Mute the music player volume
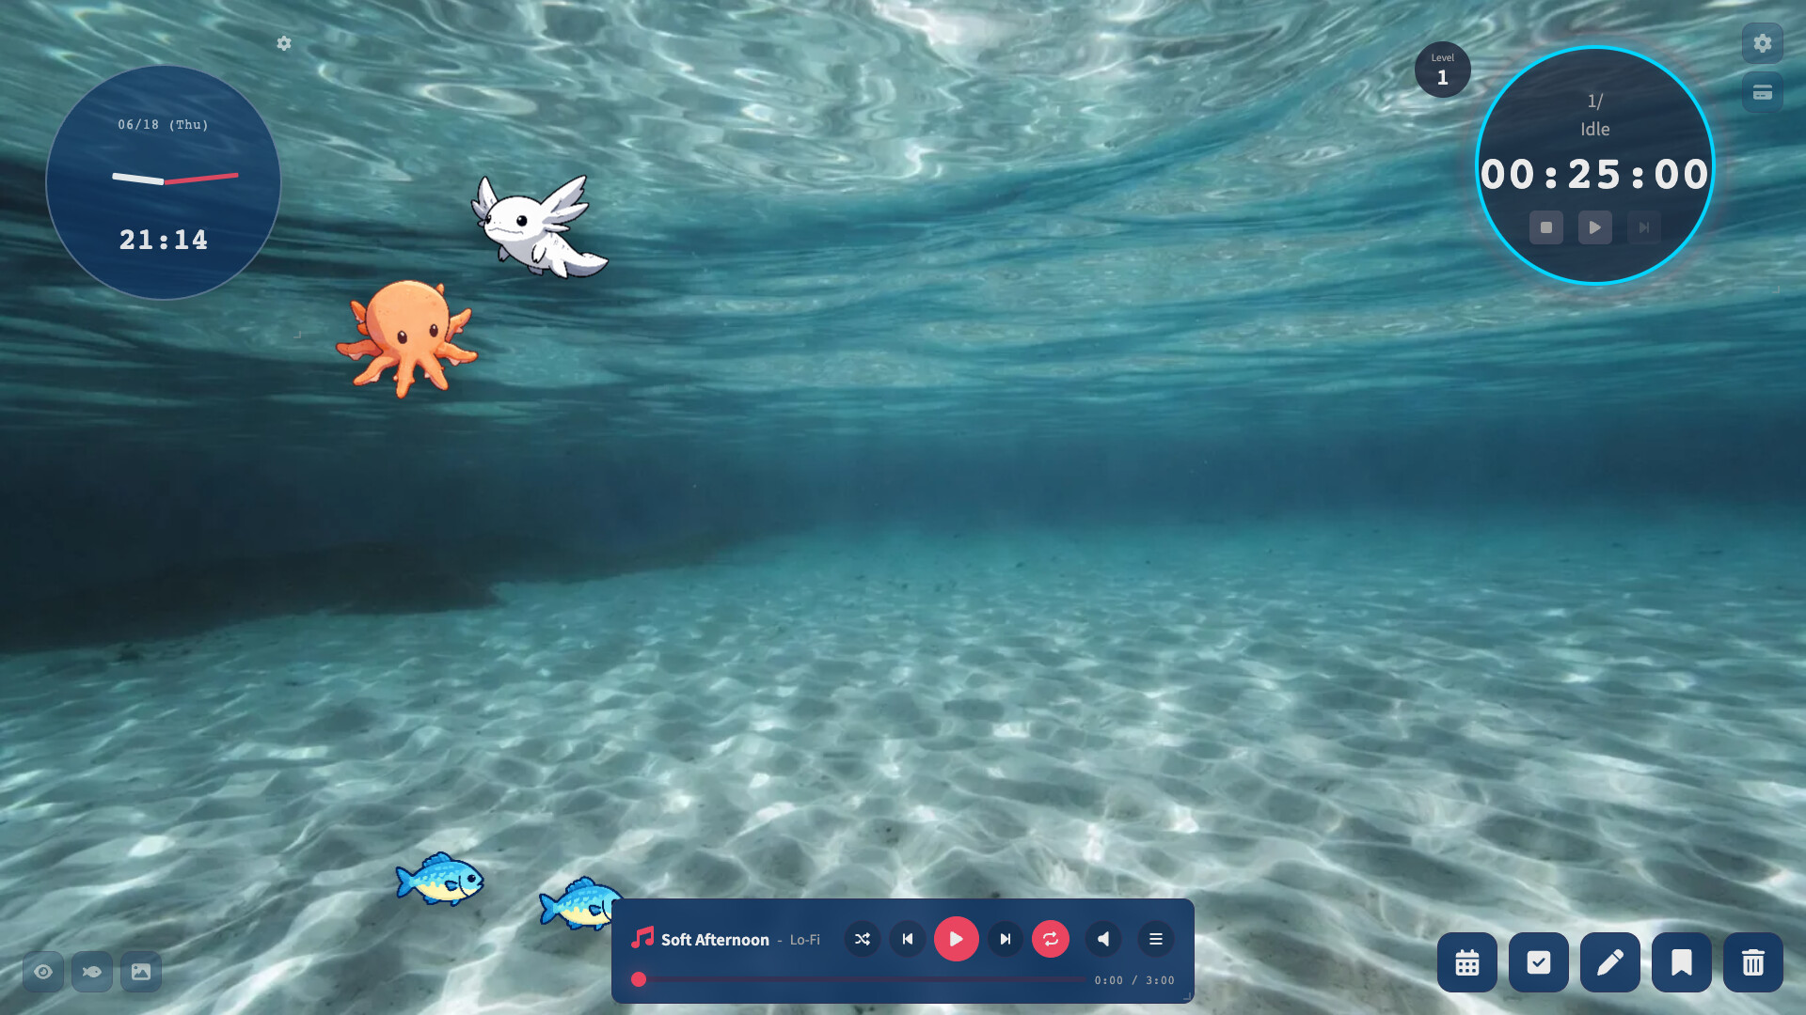Image resolution: width=1806 pixels, height=1015 pixels. click(x=1103, y=939)
